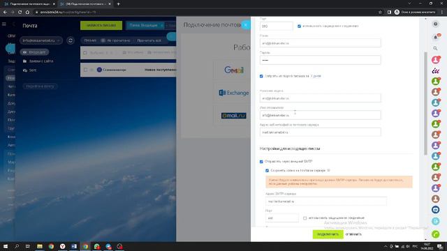Open the 7 days period dropdown
The width and height of the screenshot is (447, 251).
[x=316, y=76]
